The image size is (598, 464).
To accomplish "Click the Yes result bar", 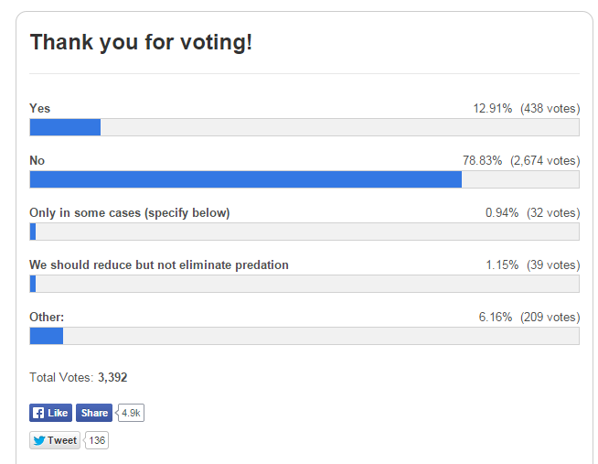I will pyautogui.click(x=304, y=127).
